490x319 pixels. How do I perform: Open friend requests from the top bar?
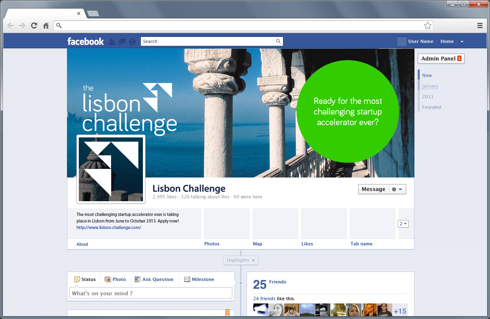112,41
